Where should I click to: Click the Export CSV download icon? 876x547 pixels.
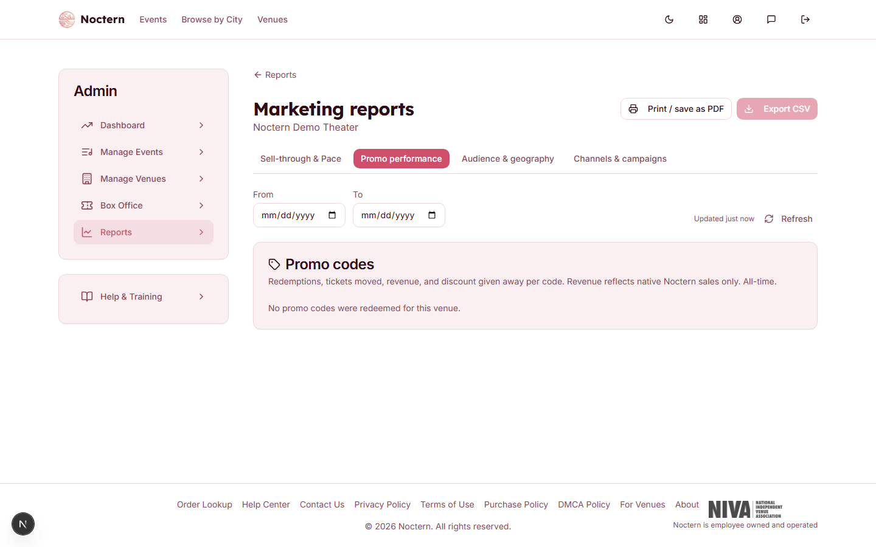tap(749, 109)
